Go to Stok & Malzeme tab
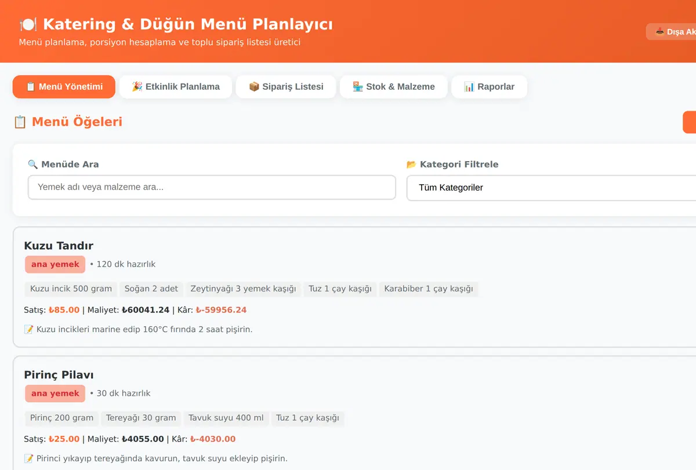 [x=394, y=87]
